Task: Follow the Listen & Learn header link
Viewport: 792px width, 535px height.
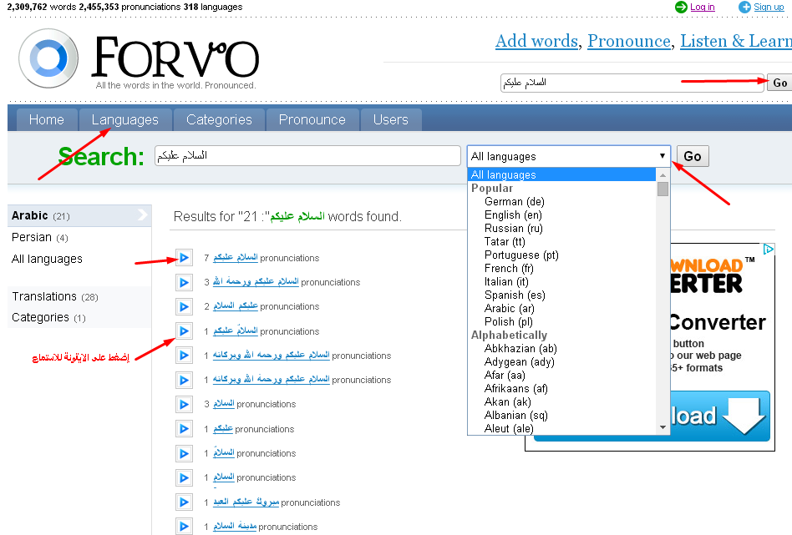Action: [736, 41]
